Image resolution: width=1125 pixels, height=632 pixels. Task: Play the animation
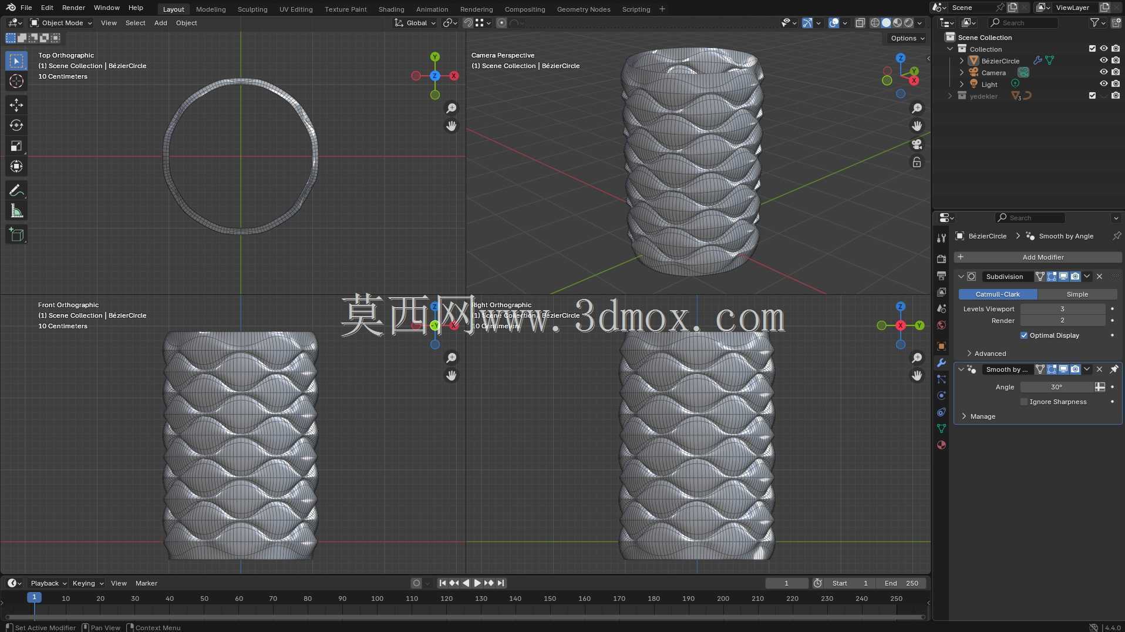[477, 583]
